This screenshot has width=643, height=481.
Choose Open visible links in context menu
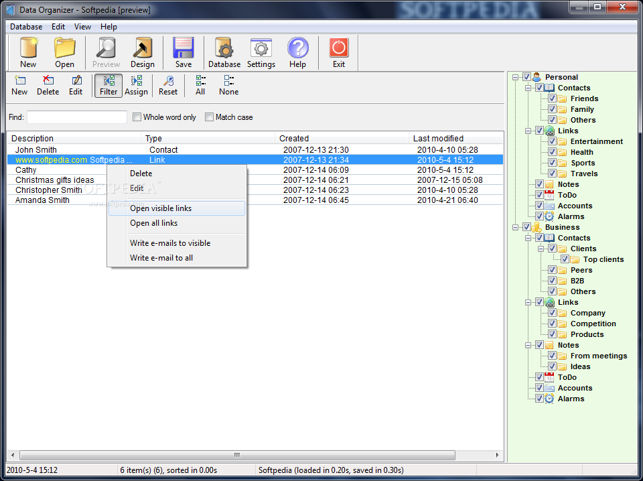pyautogui.click(x=177, y=208)
